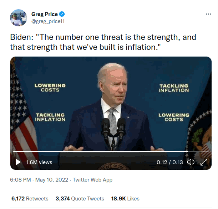Open the three-dot more options menu
This screenshot has height=209, width=218.
pos(208,14)
